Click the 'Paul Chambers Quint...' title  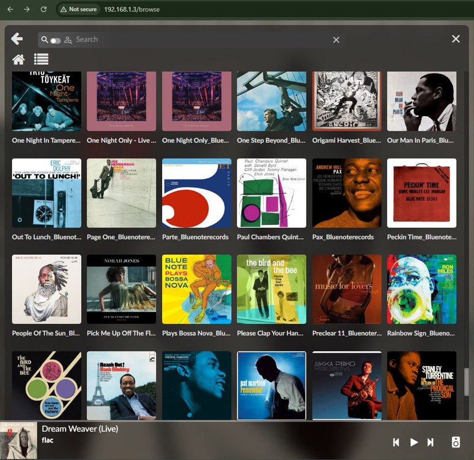click(x=270, y=237)
